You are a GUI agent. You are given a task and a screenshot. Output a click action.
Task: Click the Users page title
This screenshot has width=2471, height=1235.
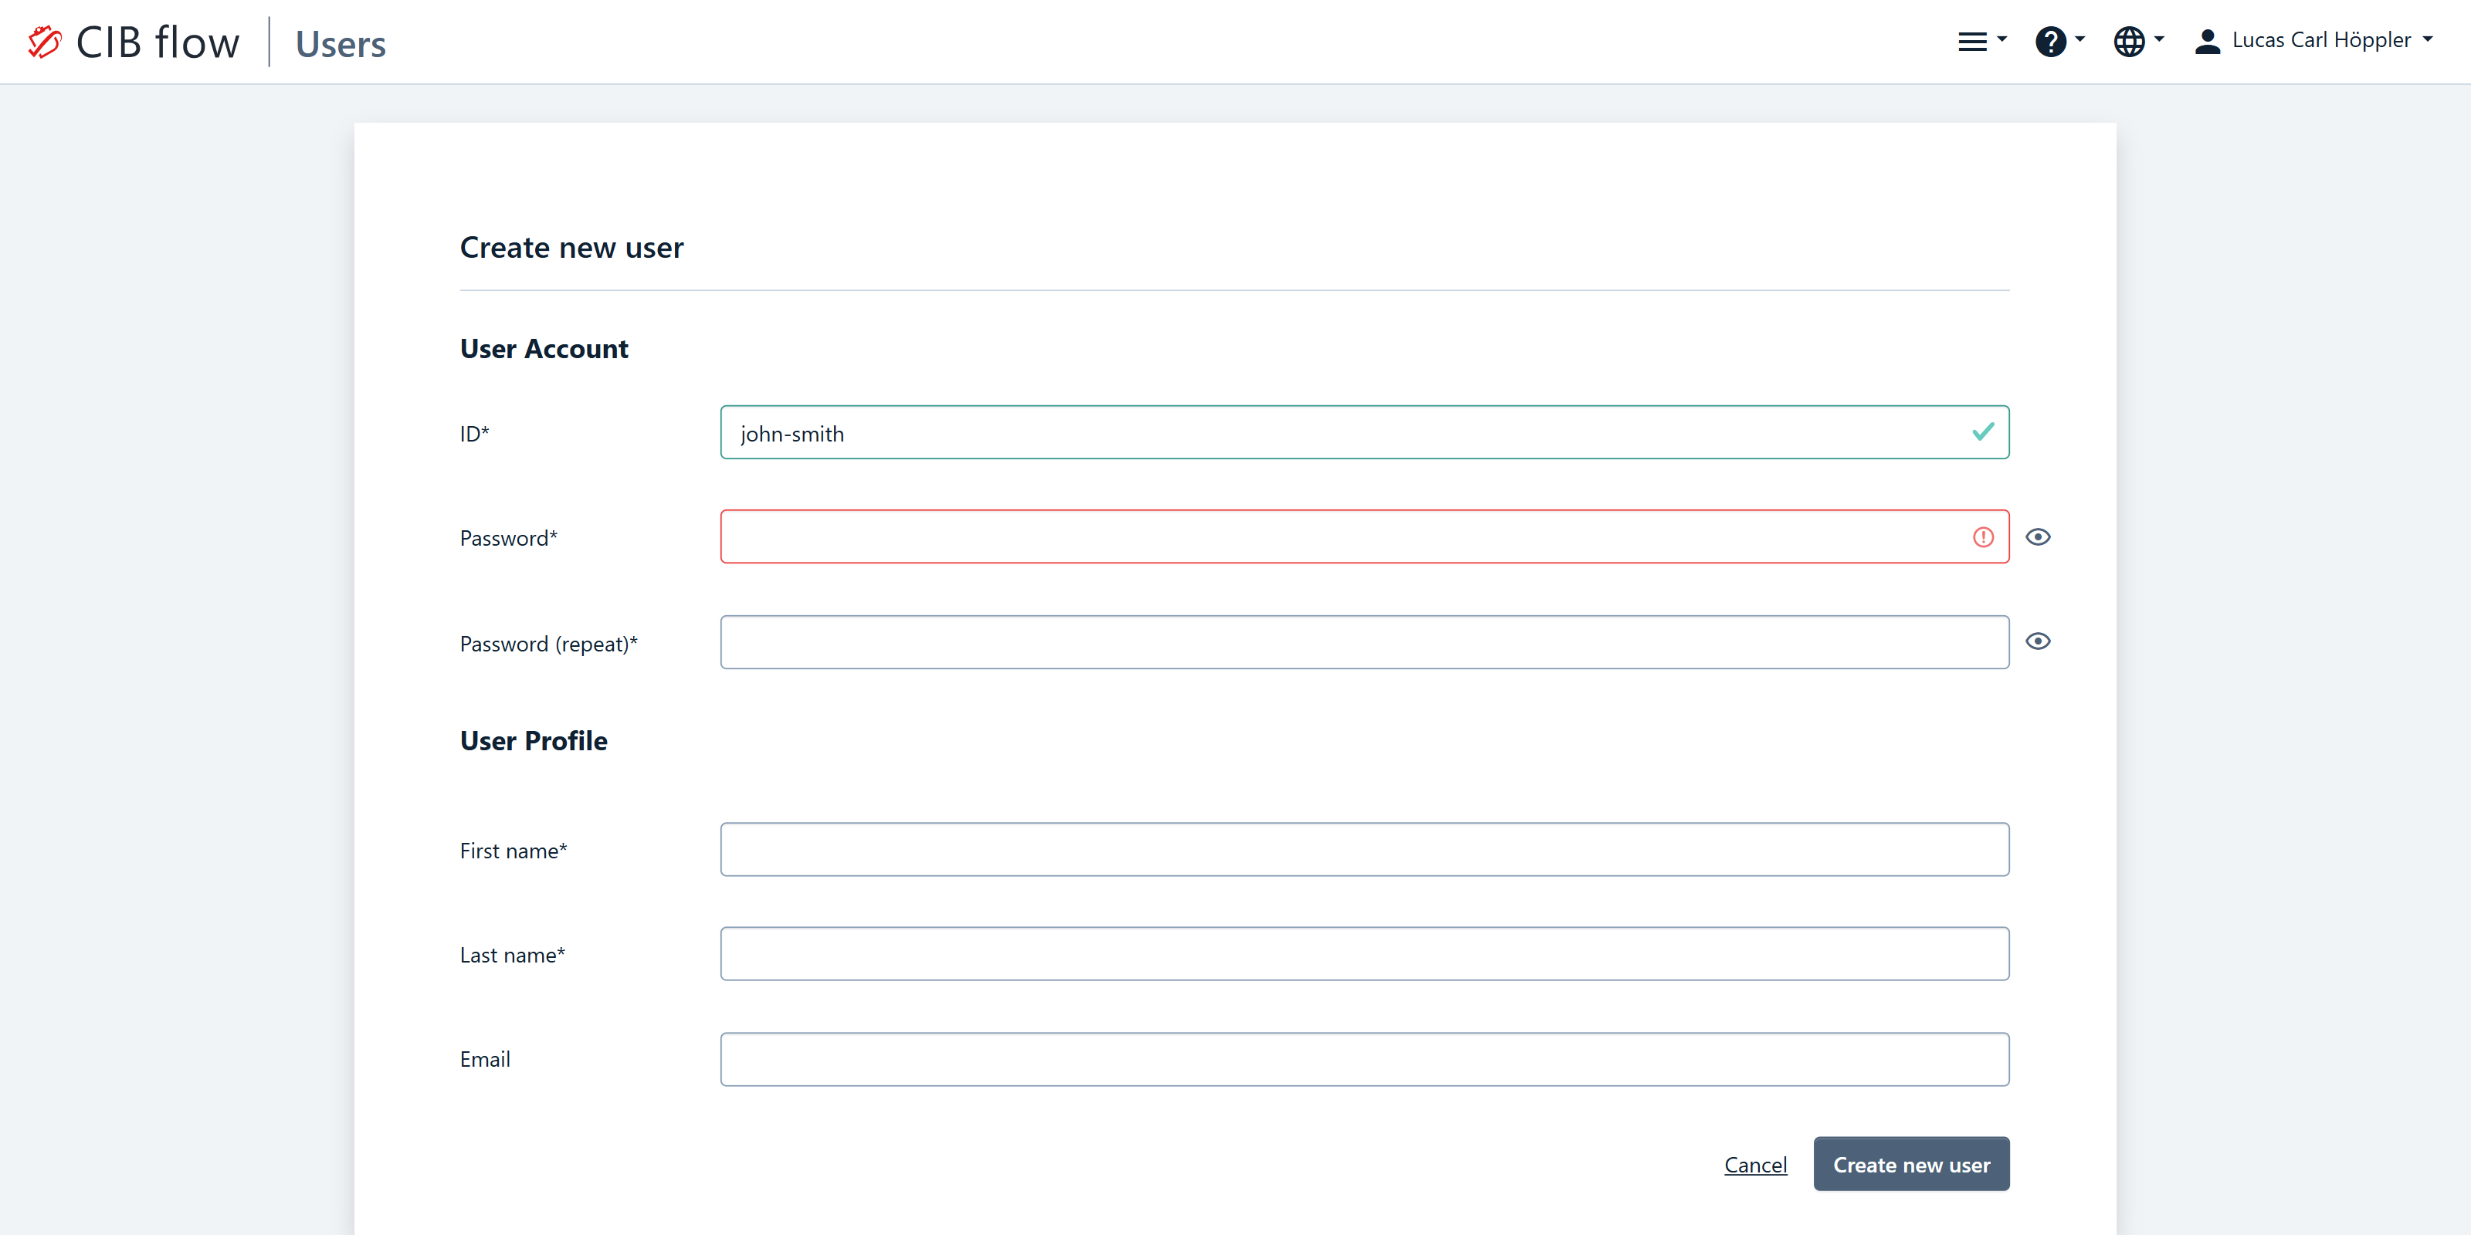[340, 44]
